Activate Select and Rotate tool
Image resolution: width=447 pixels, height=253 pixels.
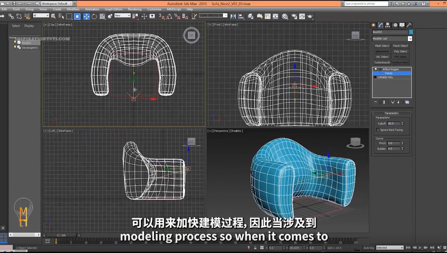(94, 16)
